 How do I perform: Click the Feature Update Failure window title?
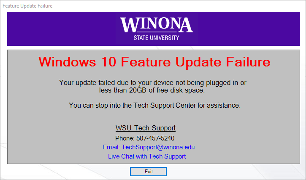click(28, 6)
